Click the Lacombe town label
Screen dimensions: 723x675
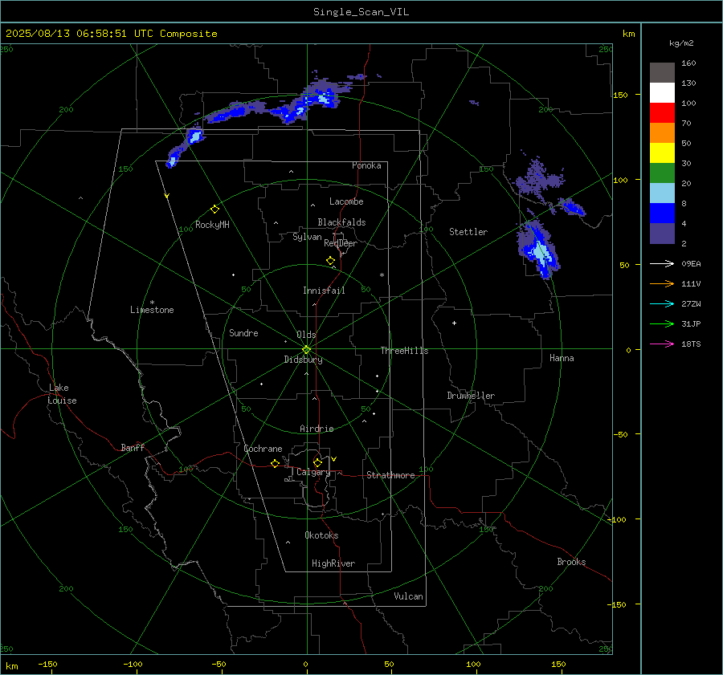[346, 201]
